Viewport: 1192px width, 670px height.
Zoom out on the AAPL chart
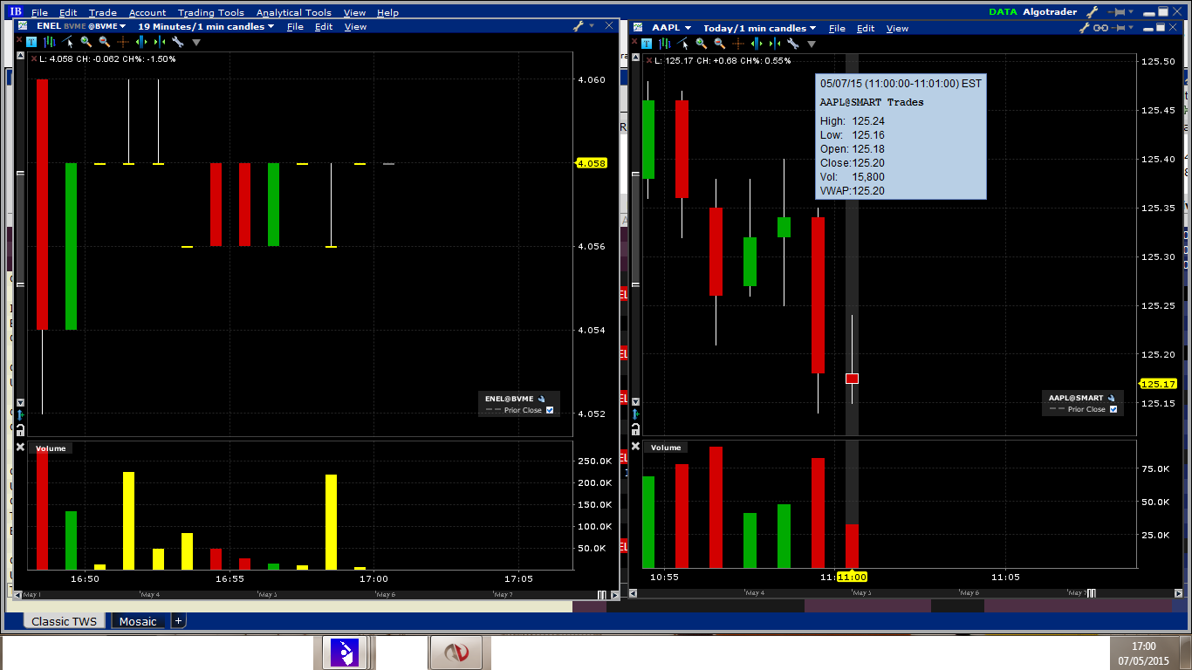720,44
